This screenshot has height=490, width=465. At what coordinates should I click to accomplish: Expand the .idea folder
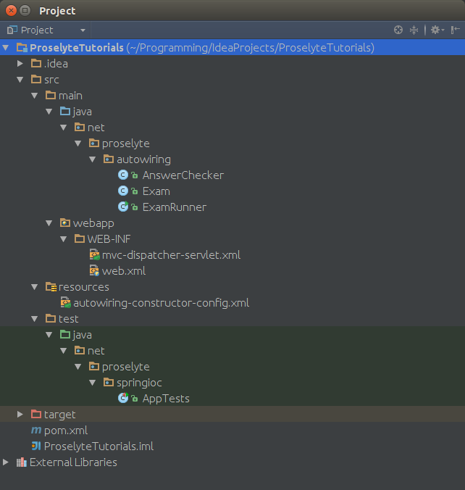point(20,64)
